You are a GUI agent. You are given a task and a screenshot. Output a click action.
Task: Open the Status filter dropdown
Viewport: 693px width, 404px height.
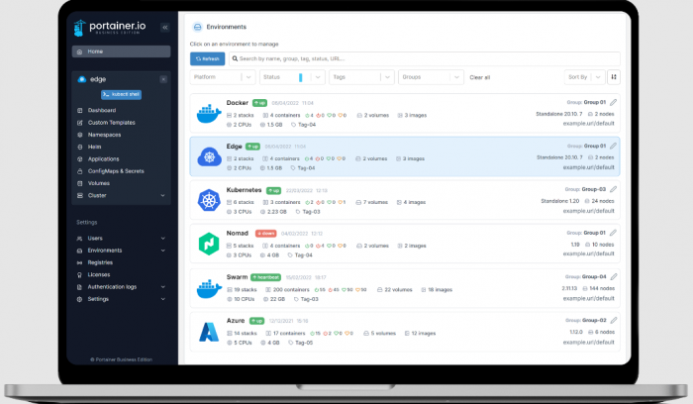(x=292, y=77)
